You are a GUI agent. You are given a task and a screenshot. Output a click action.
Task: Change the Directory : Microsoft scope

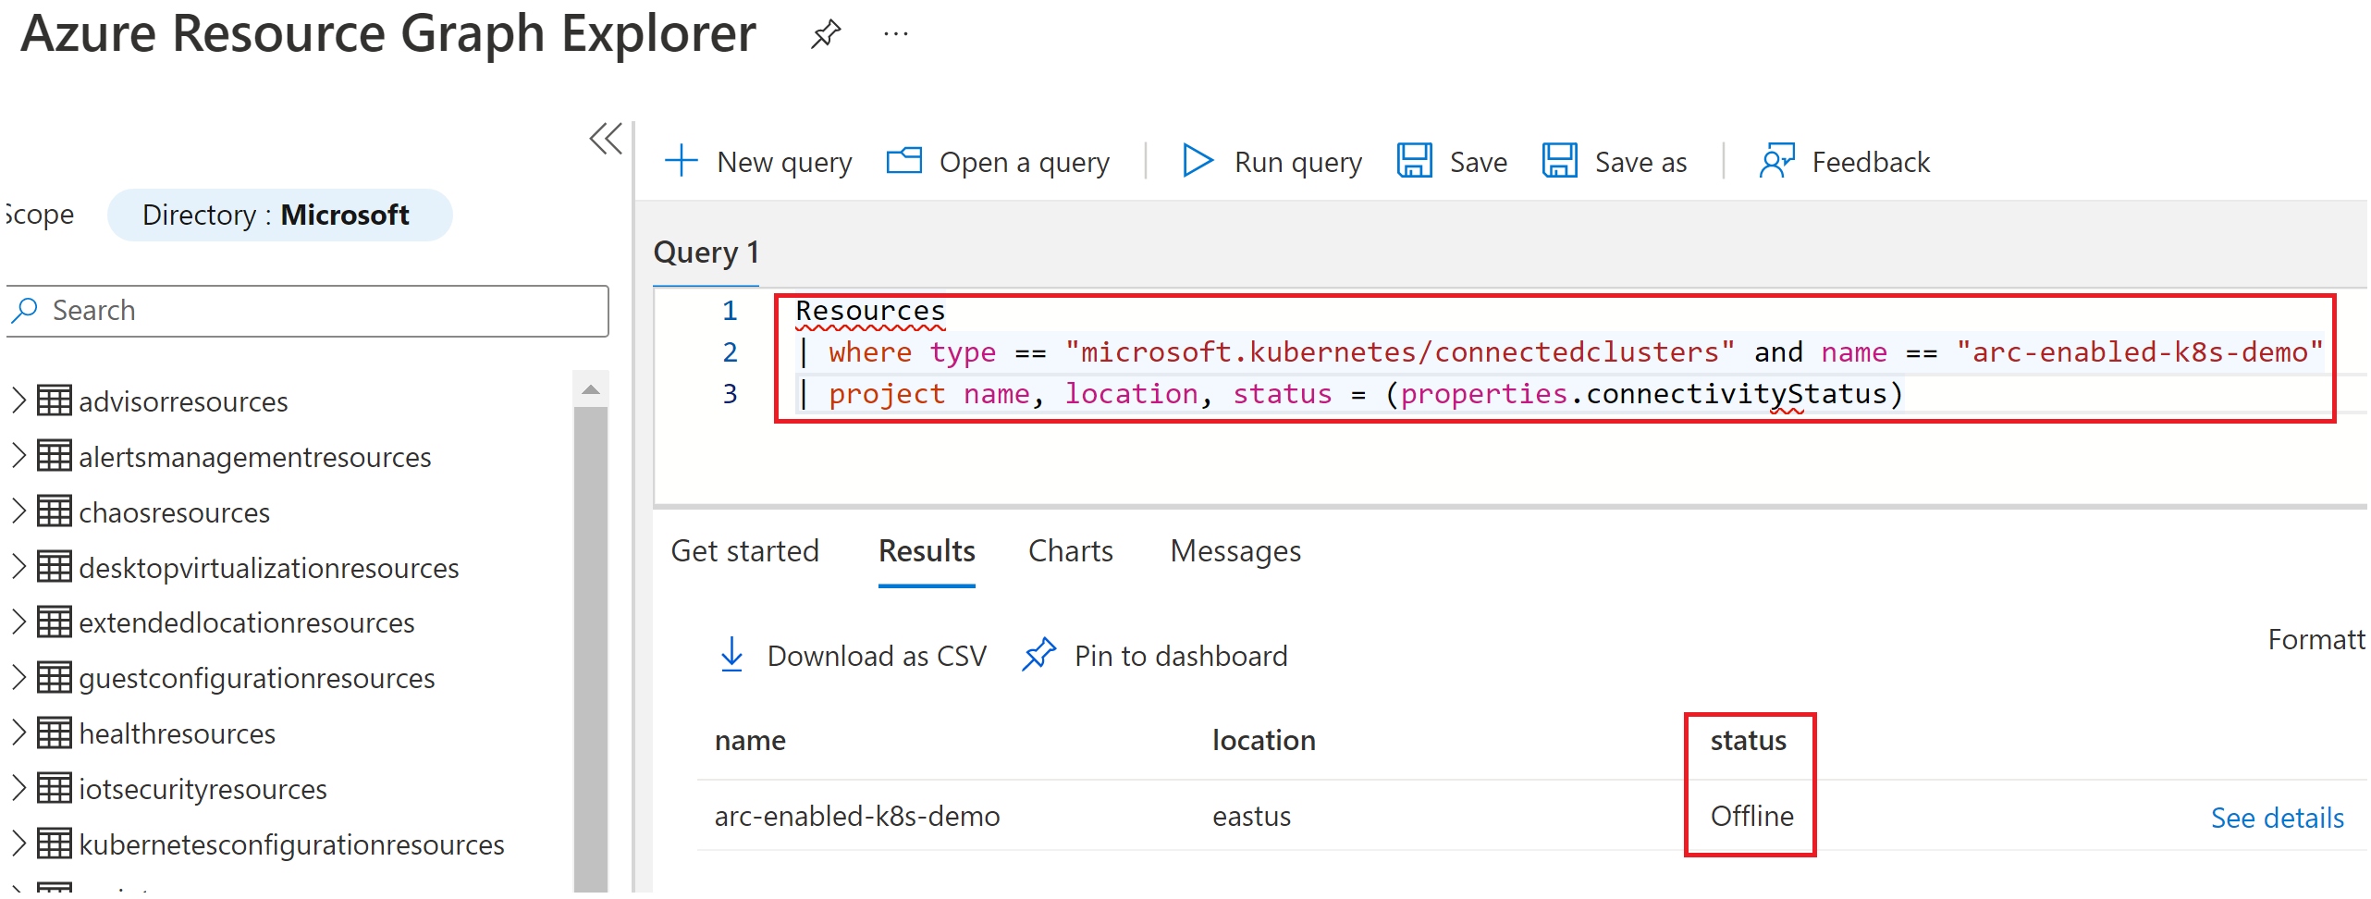[x=279, y=215]
